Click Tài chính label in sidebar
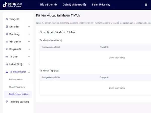Screen dimensions: 151x113 14,56
